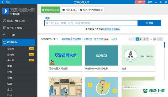Click the VIP badge next to 教育版
This screenshot has height=97, width=168.
click(x=31, y=55)
